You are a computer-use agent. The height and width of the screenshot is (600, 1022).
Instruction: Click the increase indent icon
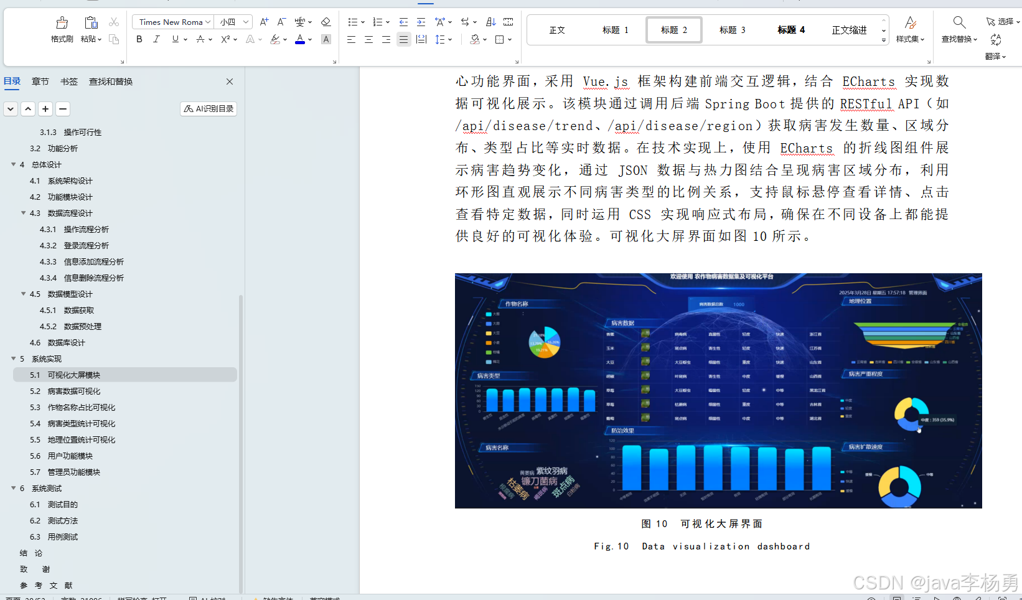421,22
